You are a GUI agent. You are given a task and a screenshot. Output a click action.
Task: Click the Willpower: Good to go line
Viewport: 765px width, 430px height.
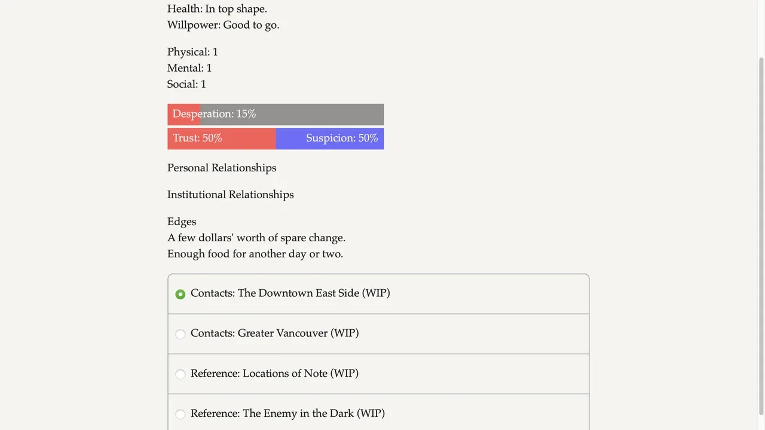pos(223,25)
